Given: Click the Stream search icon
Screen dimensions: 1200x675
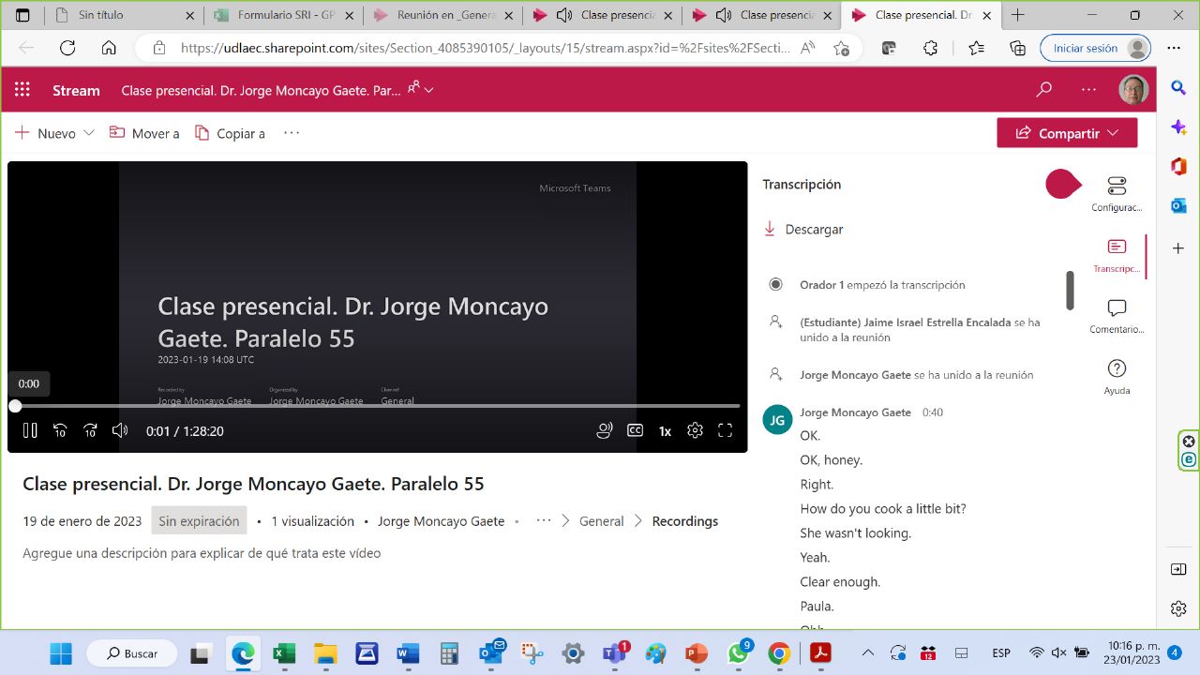Looking at the screenshot, I should pyautogui.click(x=1043, y=90).
